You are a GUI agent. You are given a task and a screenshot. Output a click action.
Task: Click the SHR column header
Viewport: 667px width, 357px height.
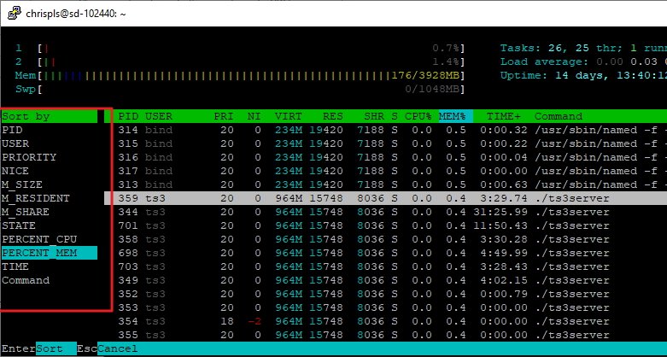373,116
